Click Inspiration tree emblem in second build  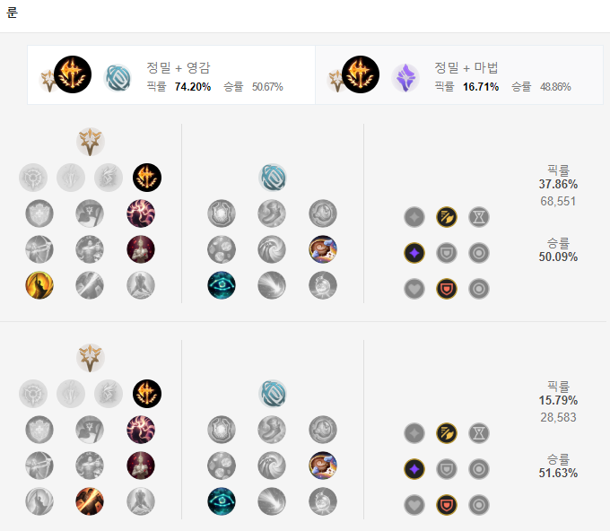tap(273, 394)
